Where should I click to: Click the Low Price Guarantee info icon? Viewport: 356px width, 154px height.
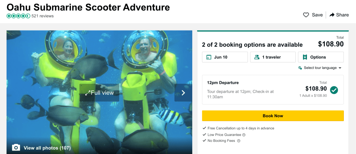(x=244, y=135)
